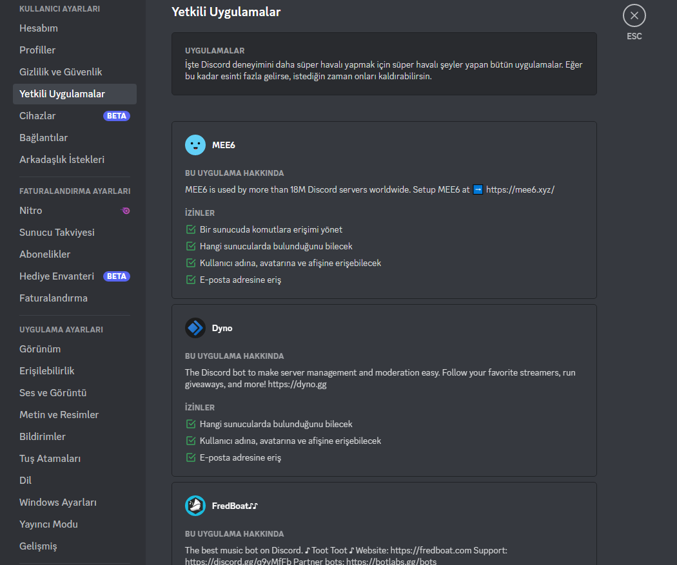Open Bildirimler notification settings

[x=43, y=437]
